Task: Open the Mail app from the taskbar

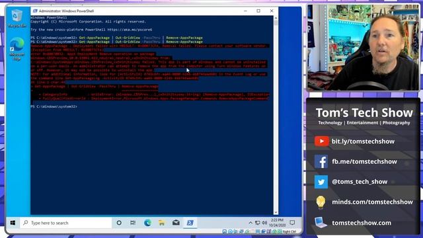Action: click(x=176, y=223)
